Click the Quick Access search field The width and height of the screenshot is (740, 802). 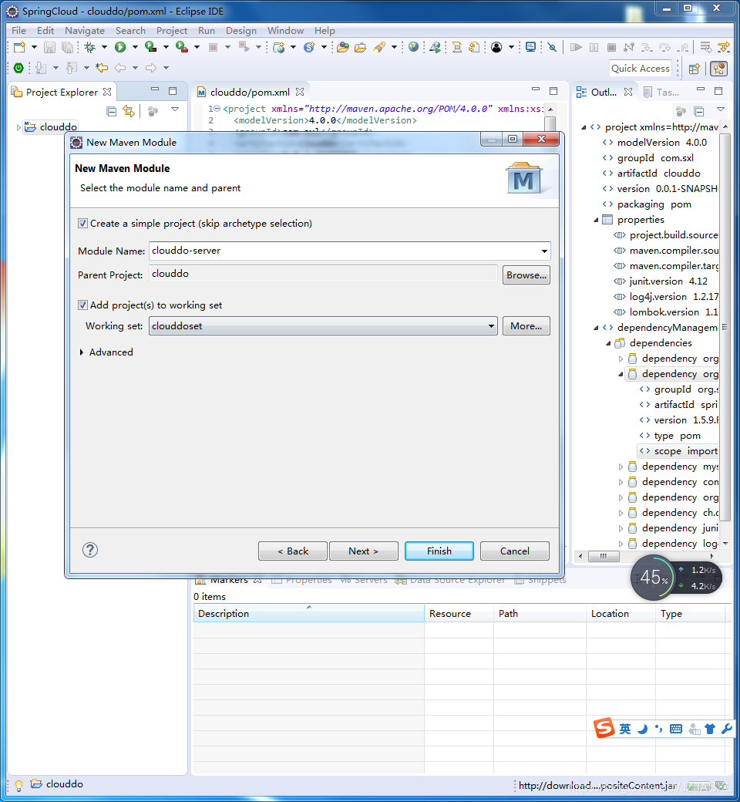click(641, 68)
